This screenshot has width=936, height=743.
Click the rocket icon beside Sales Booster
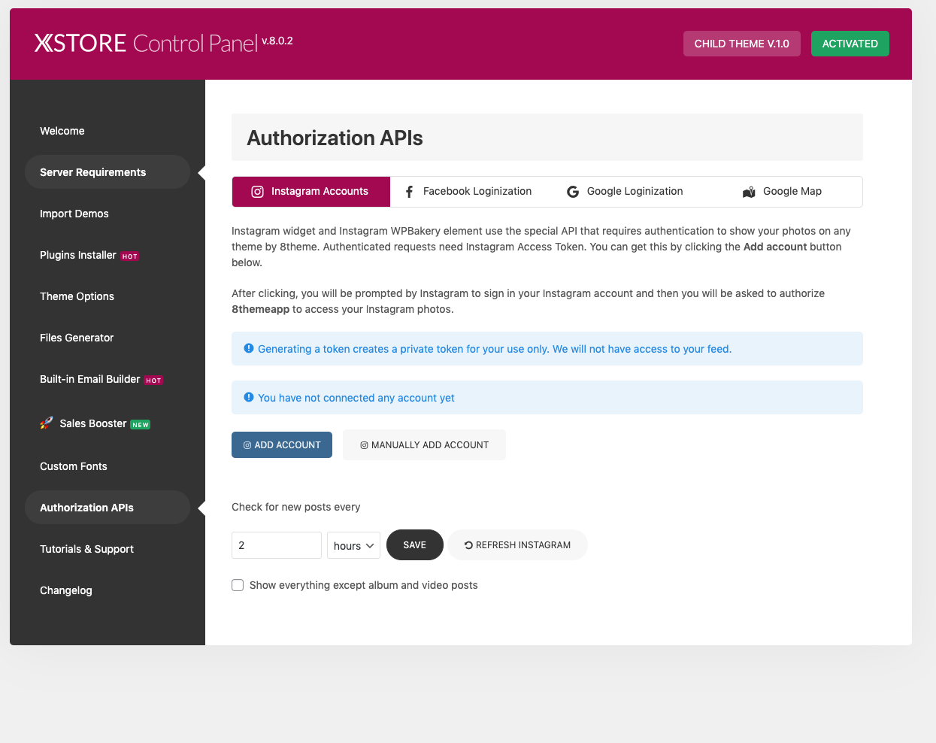pos(47,423)
